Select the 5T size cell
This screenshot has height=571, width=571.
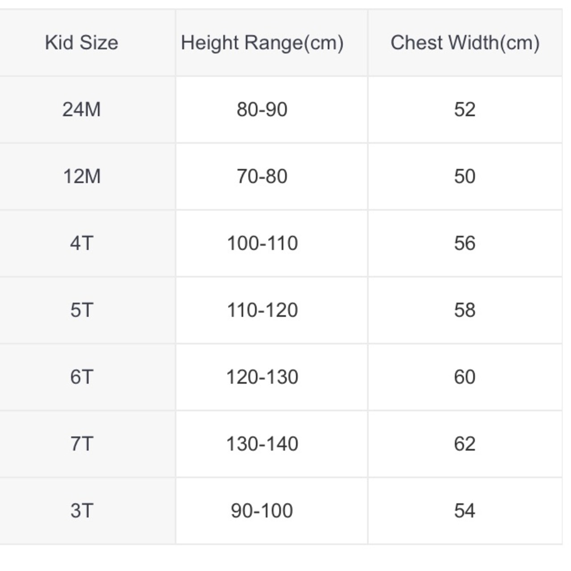click(82, 310)
